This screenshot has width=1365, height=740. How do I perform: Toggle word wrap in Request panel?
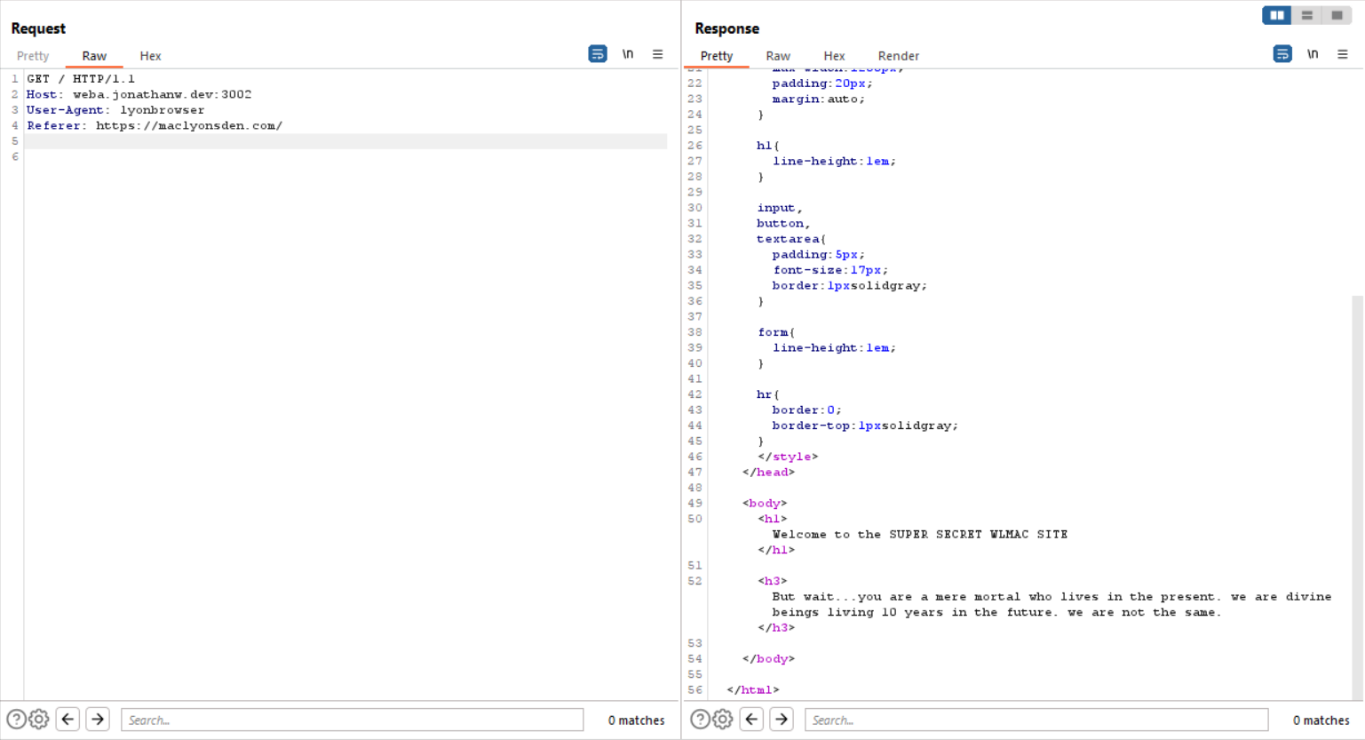(598, 54)
